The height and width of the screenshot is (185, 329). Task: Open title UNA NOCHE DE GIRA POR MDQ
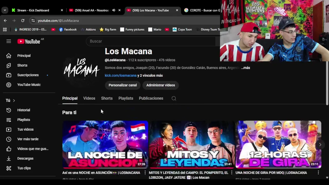pos(271,173)
